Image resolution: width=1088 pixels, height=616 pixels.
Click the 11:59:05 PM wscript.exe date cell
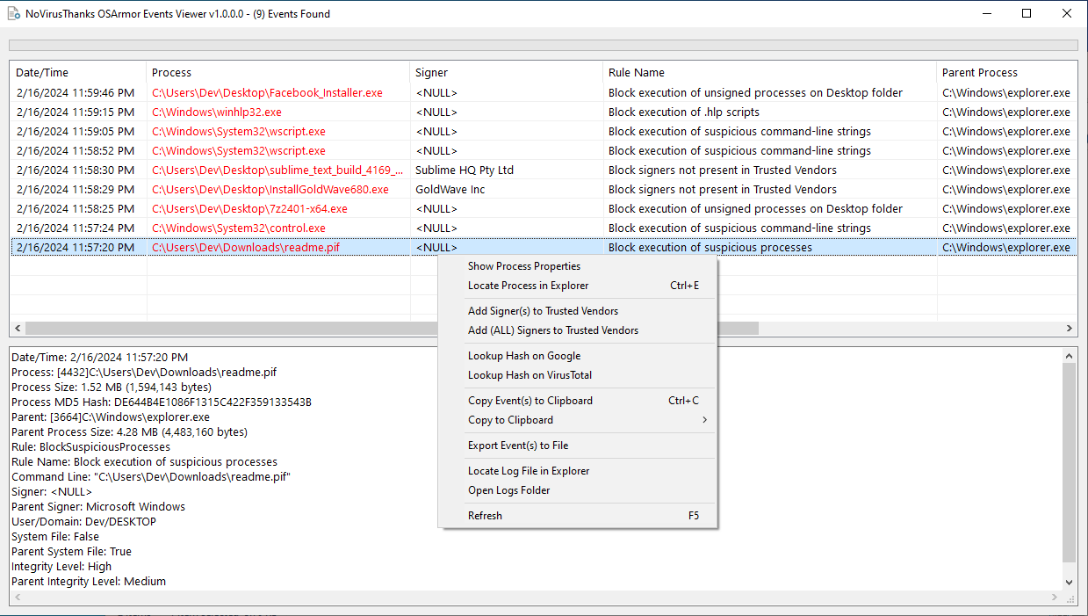[76, 131]
